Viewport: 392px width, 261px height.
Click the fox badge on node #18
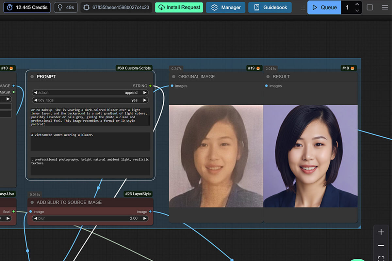pos(352,68)
